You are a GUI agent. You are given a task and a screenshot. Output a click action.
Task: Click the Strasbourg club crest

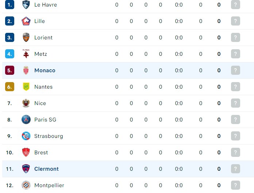pyautogui.click(x=26, y=136)
